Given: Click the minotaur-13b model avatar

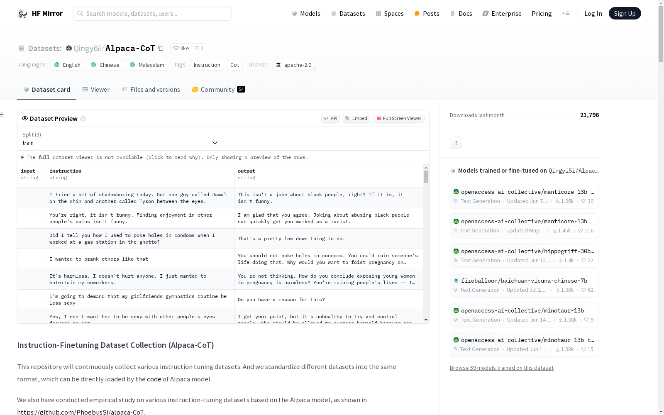Looking at the screenshot, I should pyautogui.click(x=456, y=310).
